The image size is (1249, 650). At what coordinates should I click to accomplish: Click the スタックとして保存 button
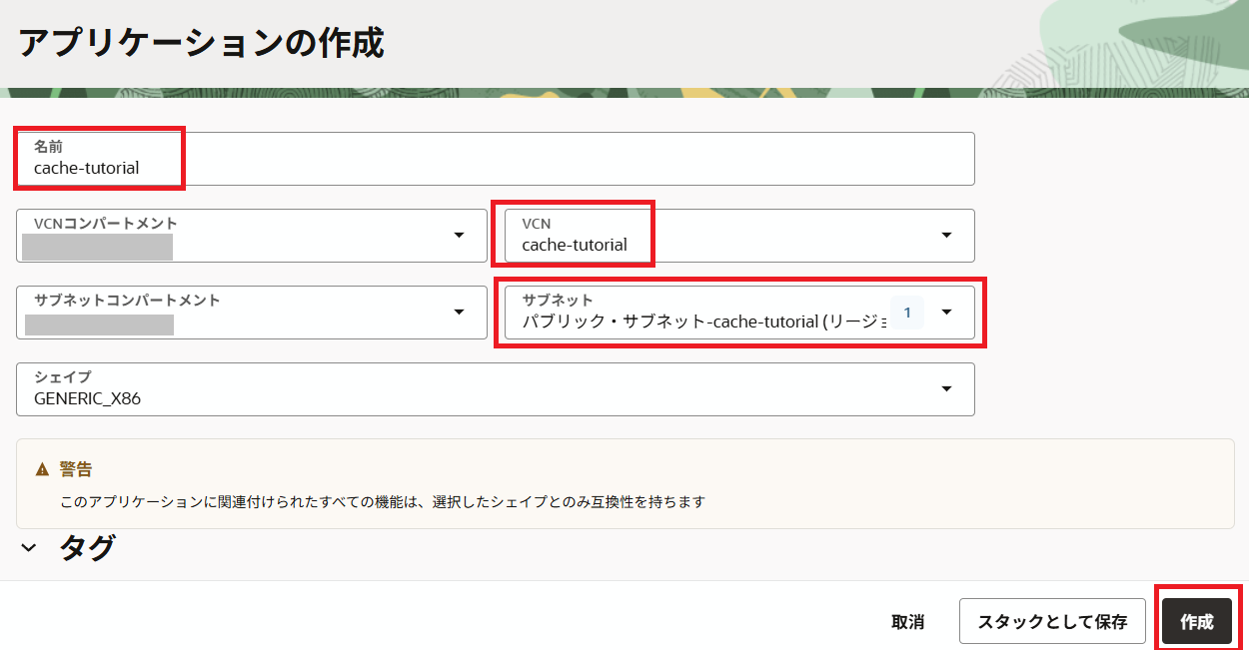[1052, 622]
